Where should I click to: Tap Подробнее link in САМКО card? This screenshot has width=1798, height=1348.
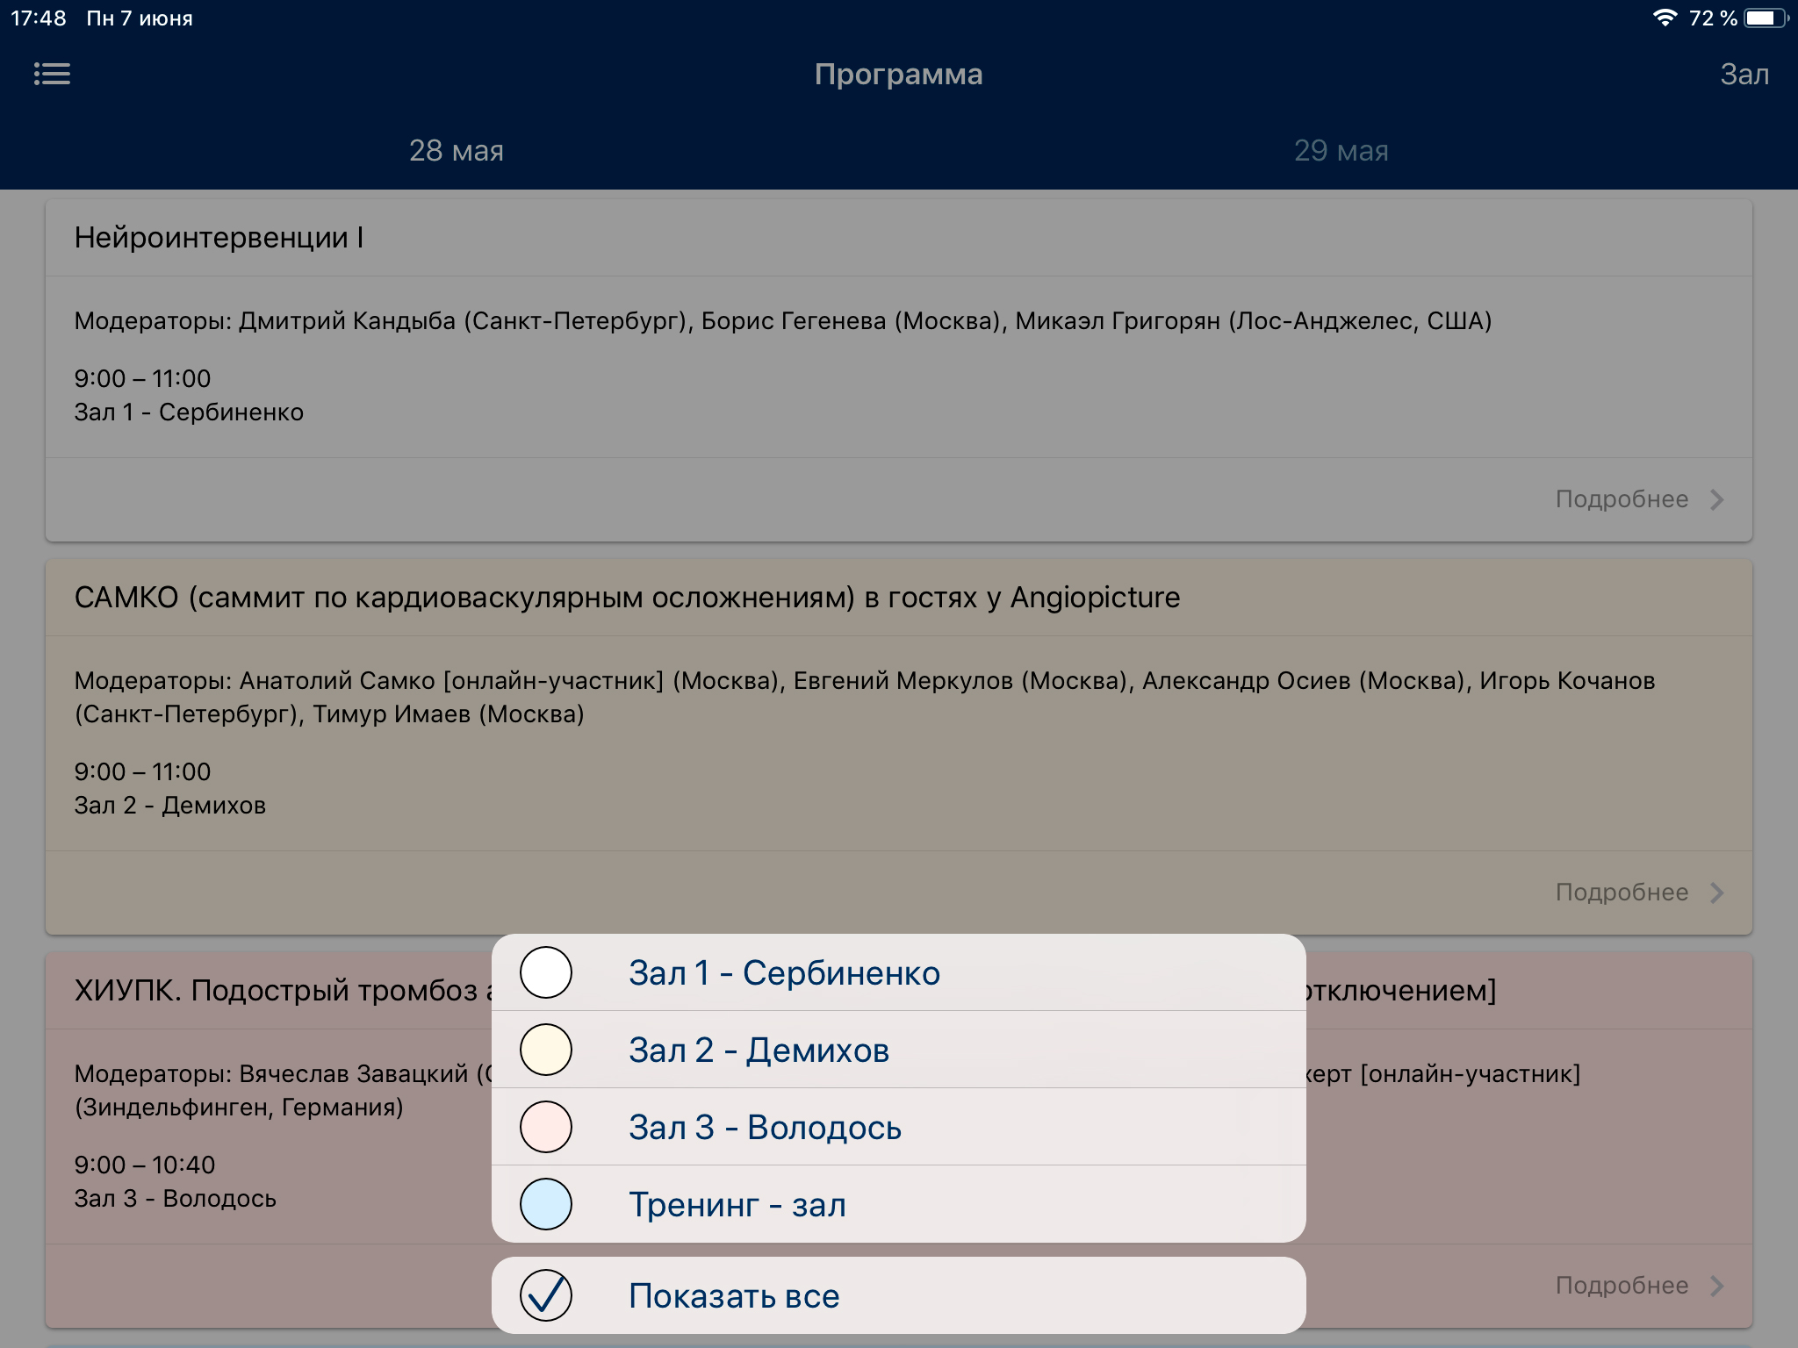coord(1622,893)
